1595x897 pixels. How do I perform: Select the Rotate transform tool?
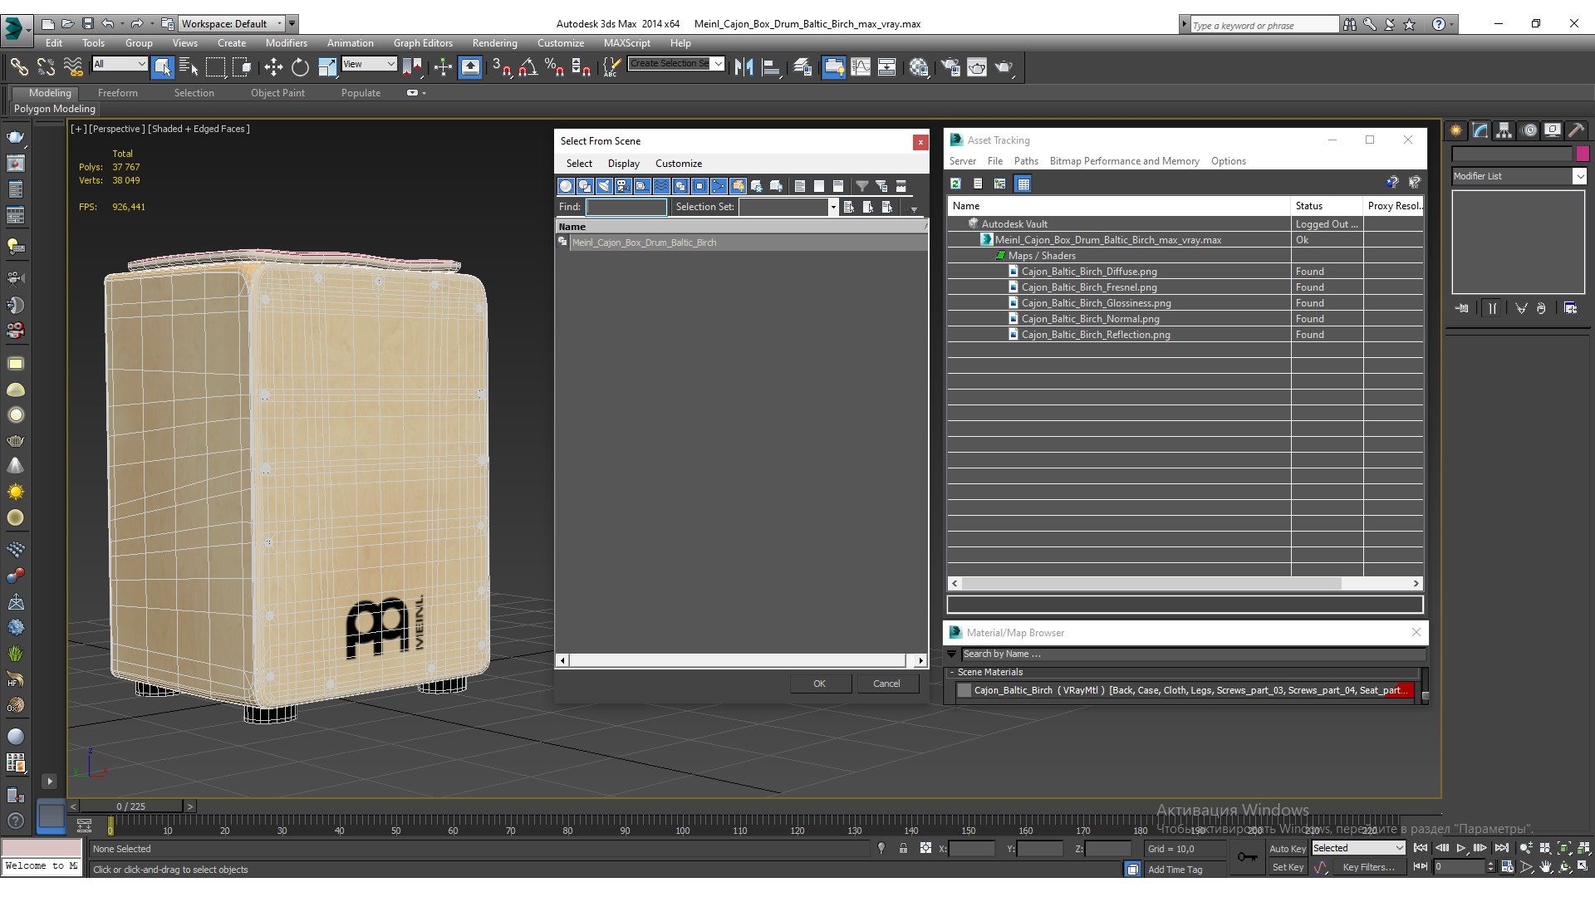(300, 67)
